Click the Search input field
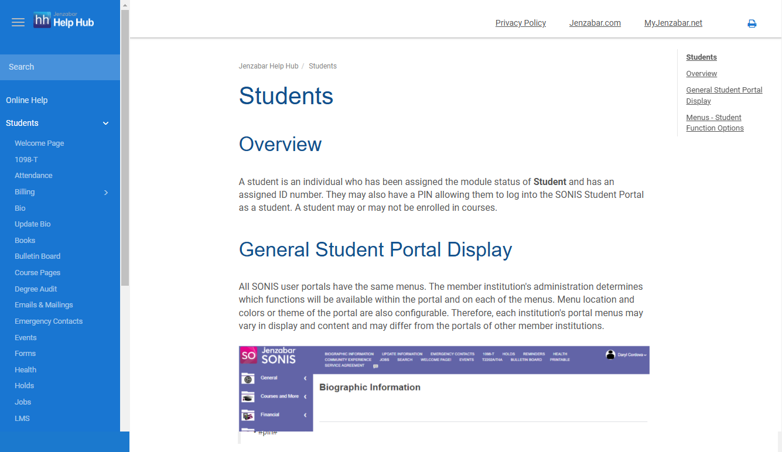 60,67
